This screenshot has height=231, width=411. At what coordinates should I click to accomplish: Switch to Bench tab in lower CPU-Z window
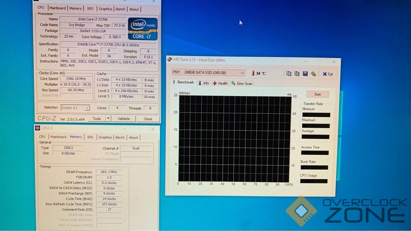click(120, 137)
